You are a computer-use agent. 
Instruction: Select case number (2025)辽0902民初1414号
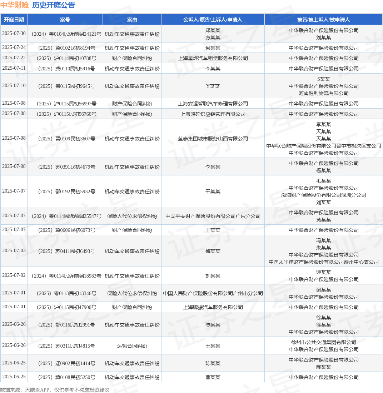[x=65, y=363]
